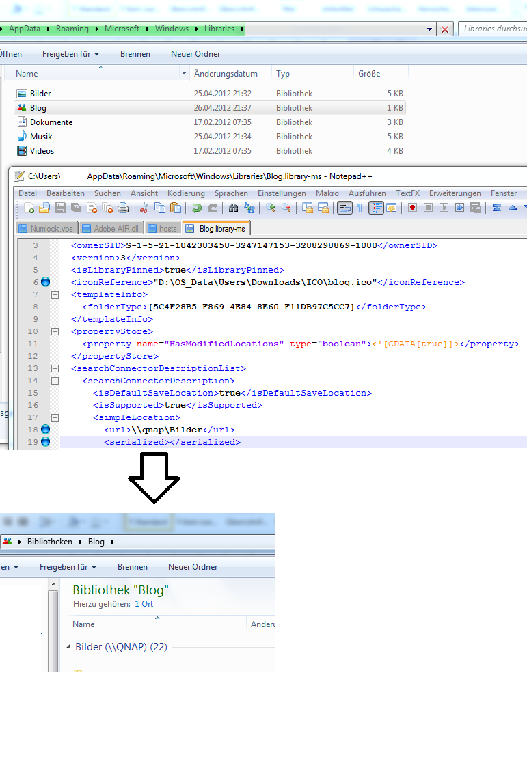The image size is (527, 759).
Task: Open the Kodierung menu
Action: 186,193
